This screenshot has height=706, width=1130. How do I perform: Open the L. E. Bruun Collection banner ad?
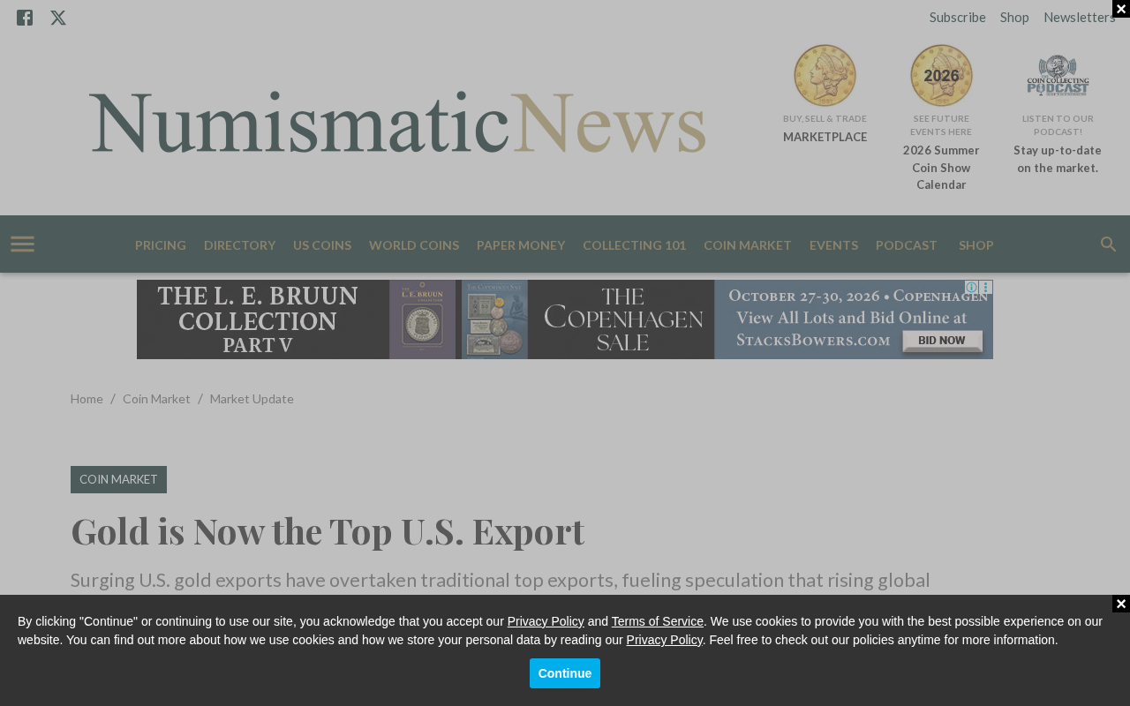pyautogui.click(x=565, y=319)
